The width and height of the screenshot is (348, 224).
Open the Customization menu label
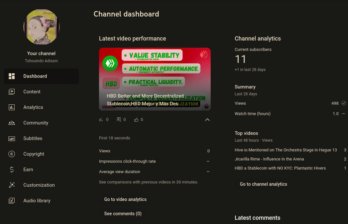pyautogui.click(x=39, y=185)
